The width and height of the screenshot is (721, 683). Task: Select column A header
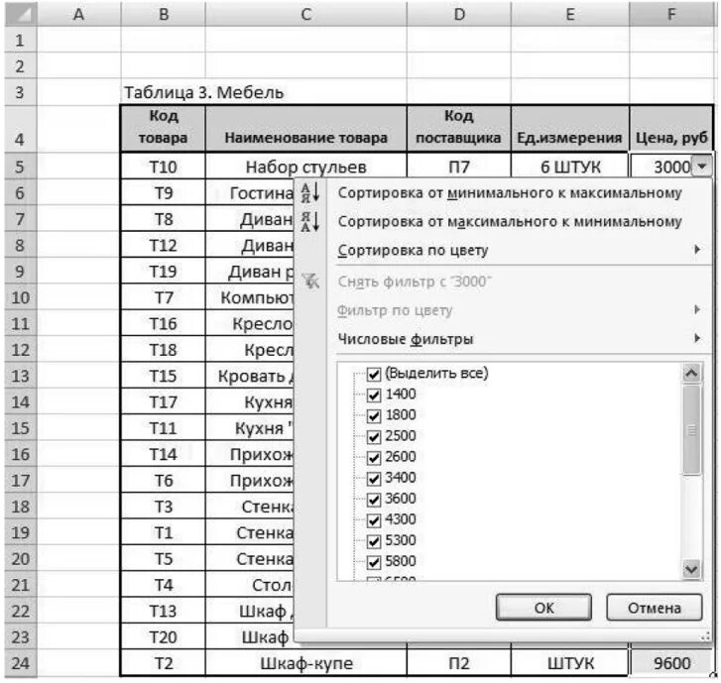coord(78,14)
